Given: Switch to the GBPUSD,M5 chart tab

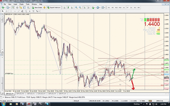Looking at the screenshot, I should tap(20, 94).
